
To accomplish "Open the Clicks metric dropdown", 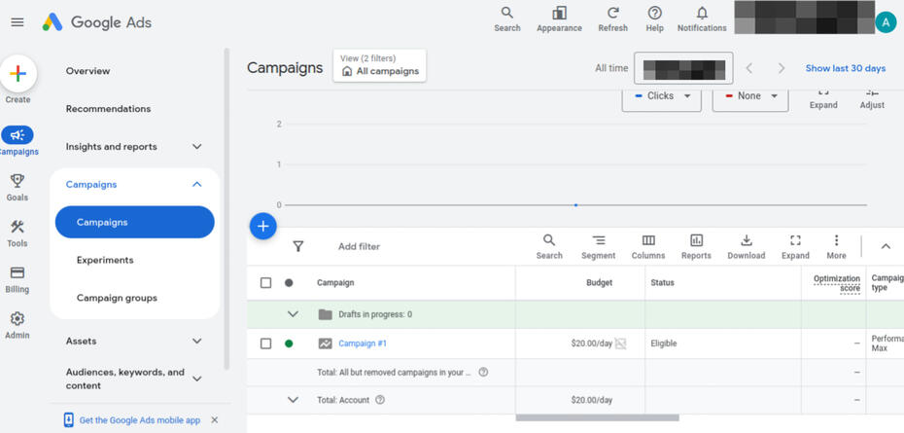I will point(662,96).
